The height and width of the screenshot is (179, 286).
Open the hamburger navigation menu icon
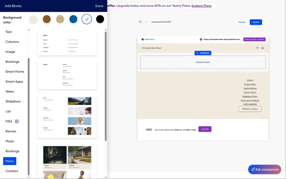point(263,48)
